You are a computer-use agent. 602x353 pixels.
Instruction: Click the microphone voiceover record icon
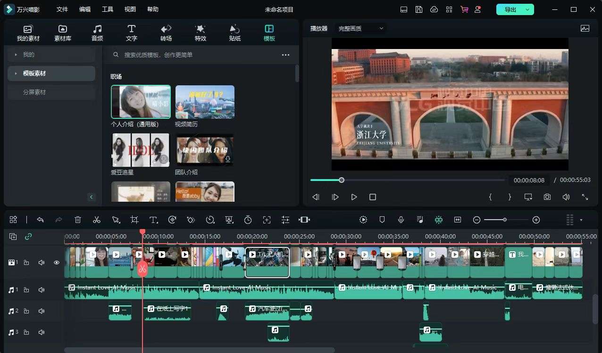401,220
